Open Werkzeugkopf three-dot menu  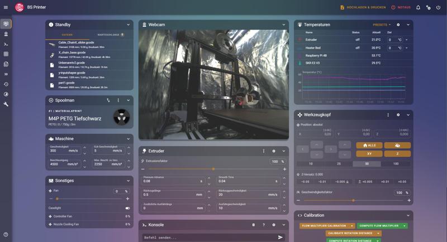click(388, 115)
